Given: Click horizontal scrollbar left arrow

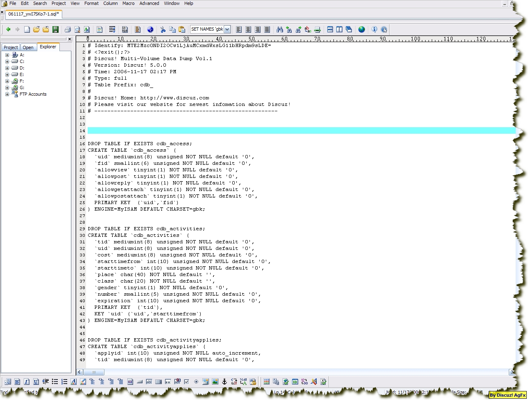Looking at the screenshot, I should (x=80, y=372).
